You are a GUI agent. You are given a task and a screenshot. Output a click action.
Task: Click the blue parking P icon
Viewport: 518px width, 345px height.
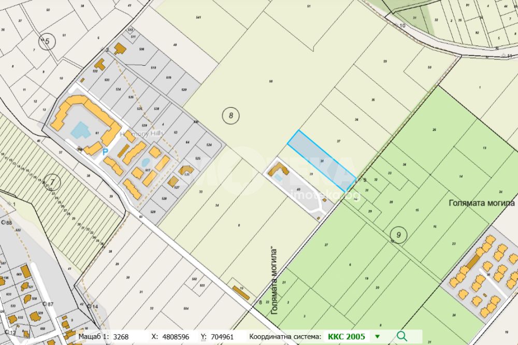[x=105, y=152]
